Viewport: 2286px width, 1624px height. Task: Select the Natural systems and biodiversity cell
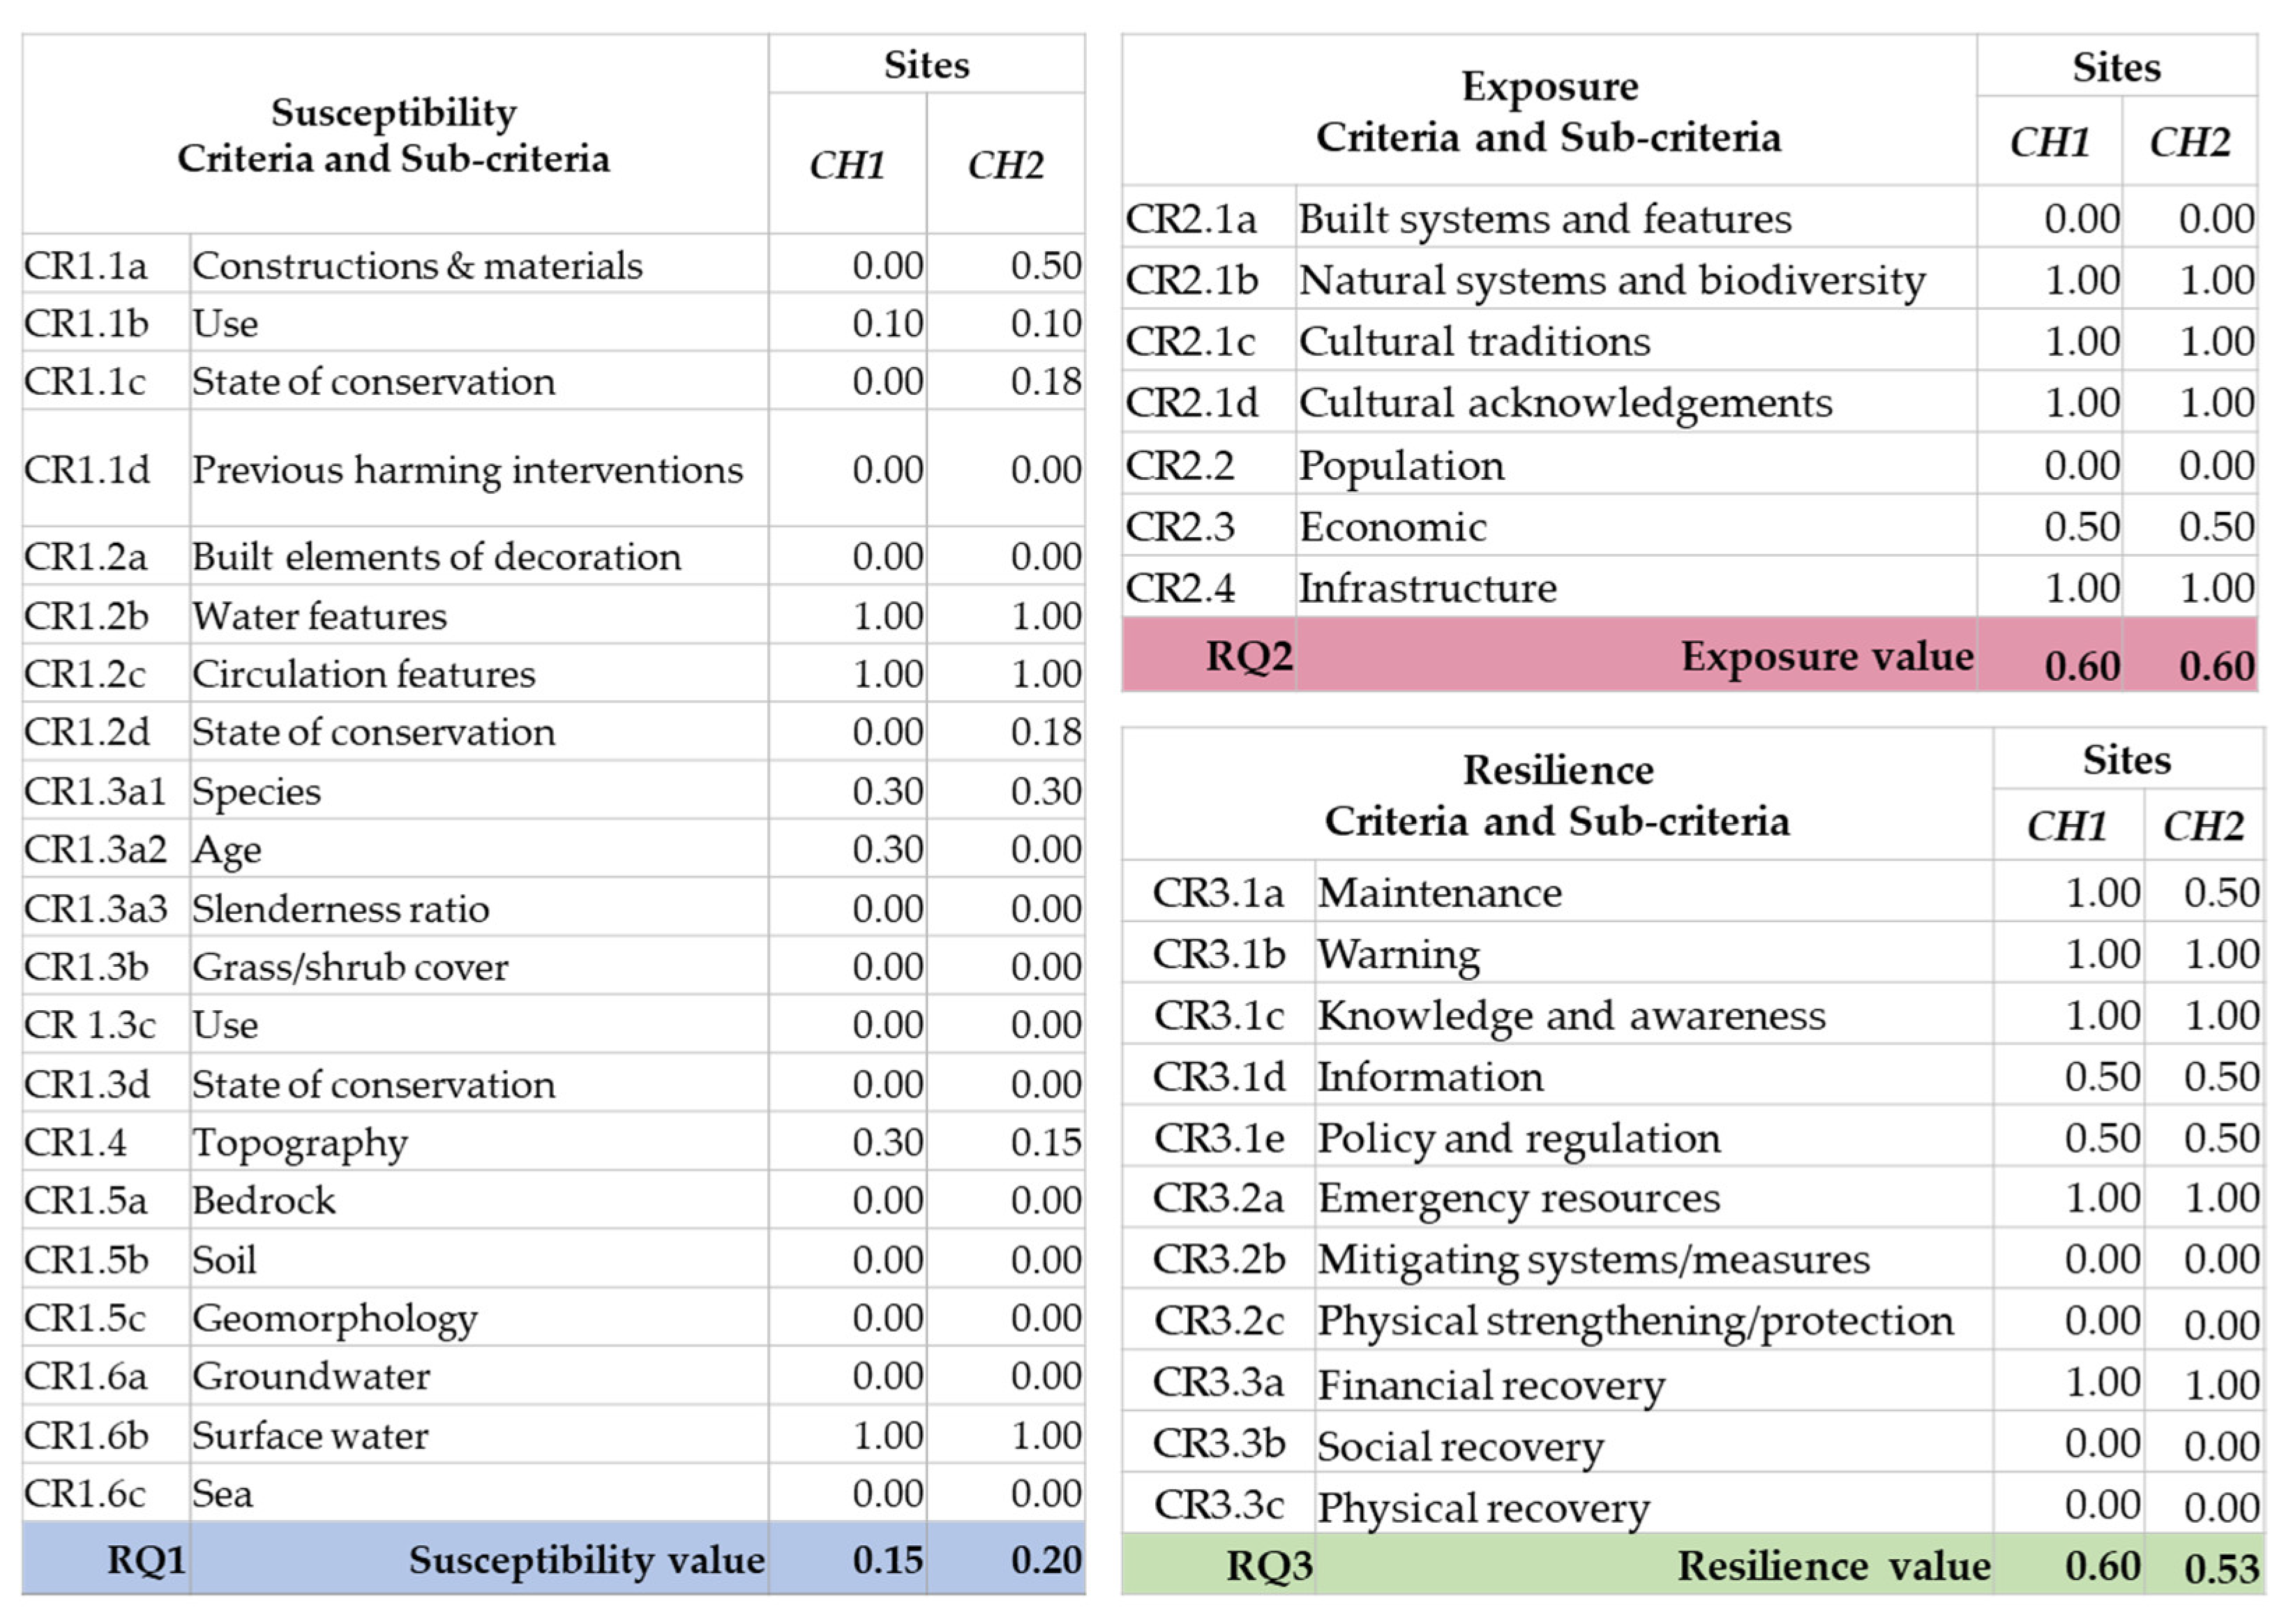click(1611, 280)
